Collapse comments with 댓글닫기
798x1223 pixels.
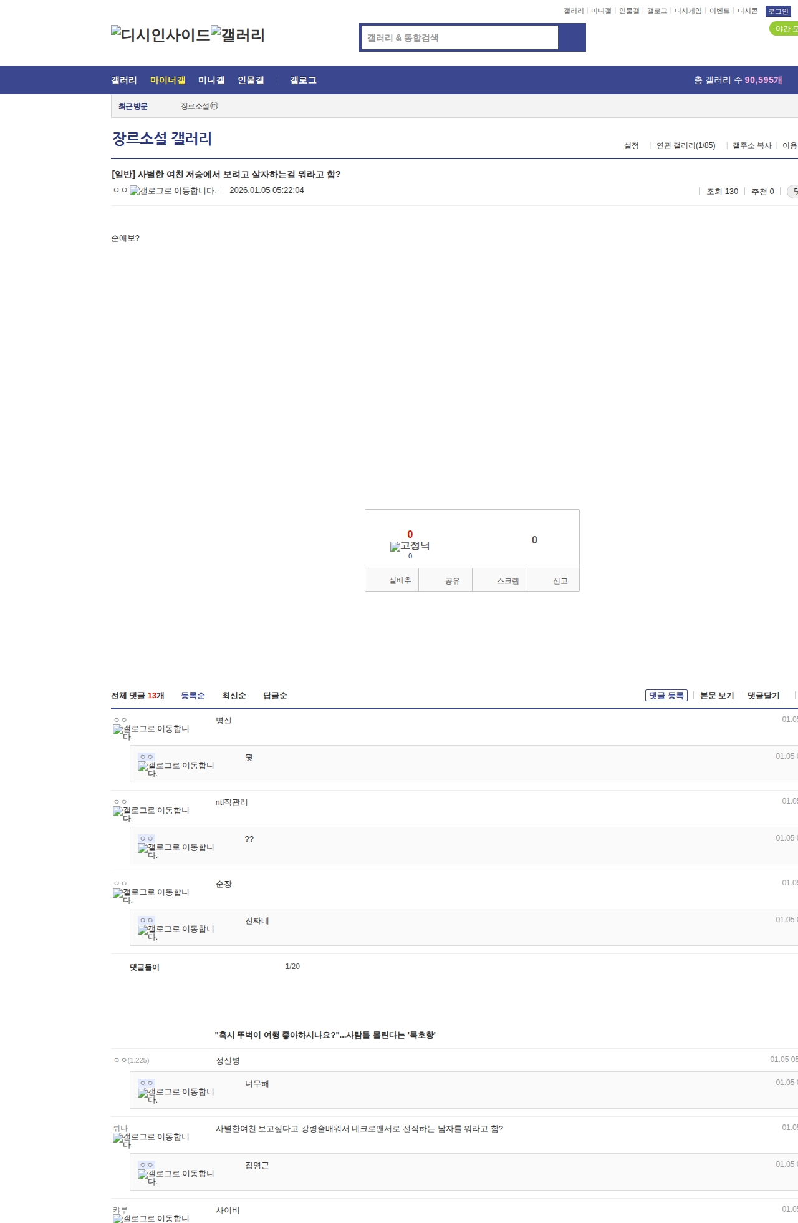pyautogui.click(x=763, y=696)
